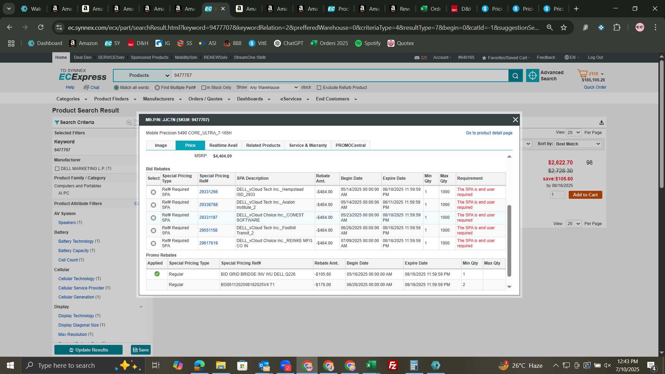Click the keyword search field containing 9477707

point(340,75)
